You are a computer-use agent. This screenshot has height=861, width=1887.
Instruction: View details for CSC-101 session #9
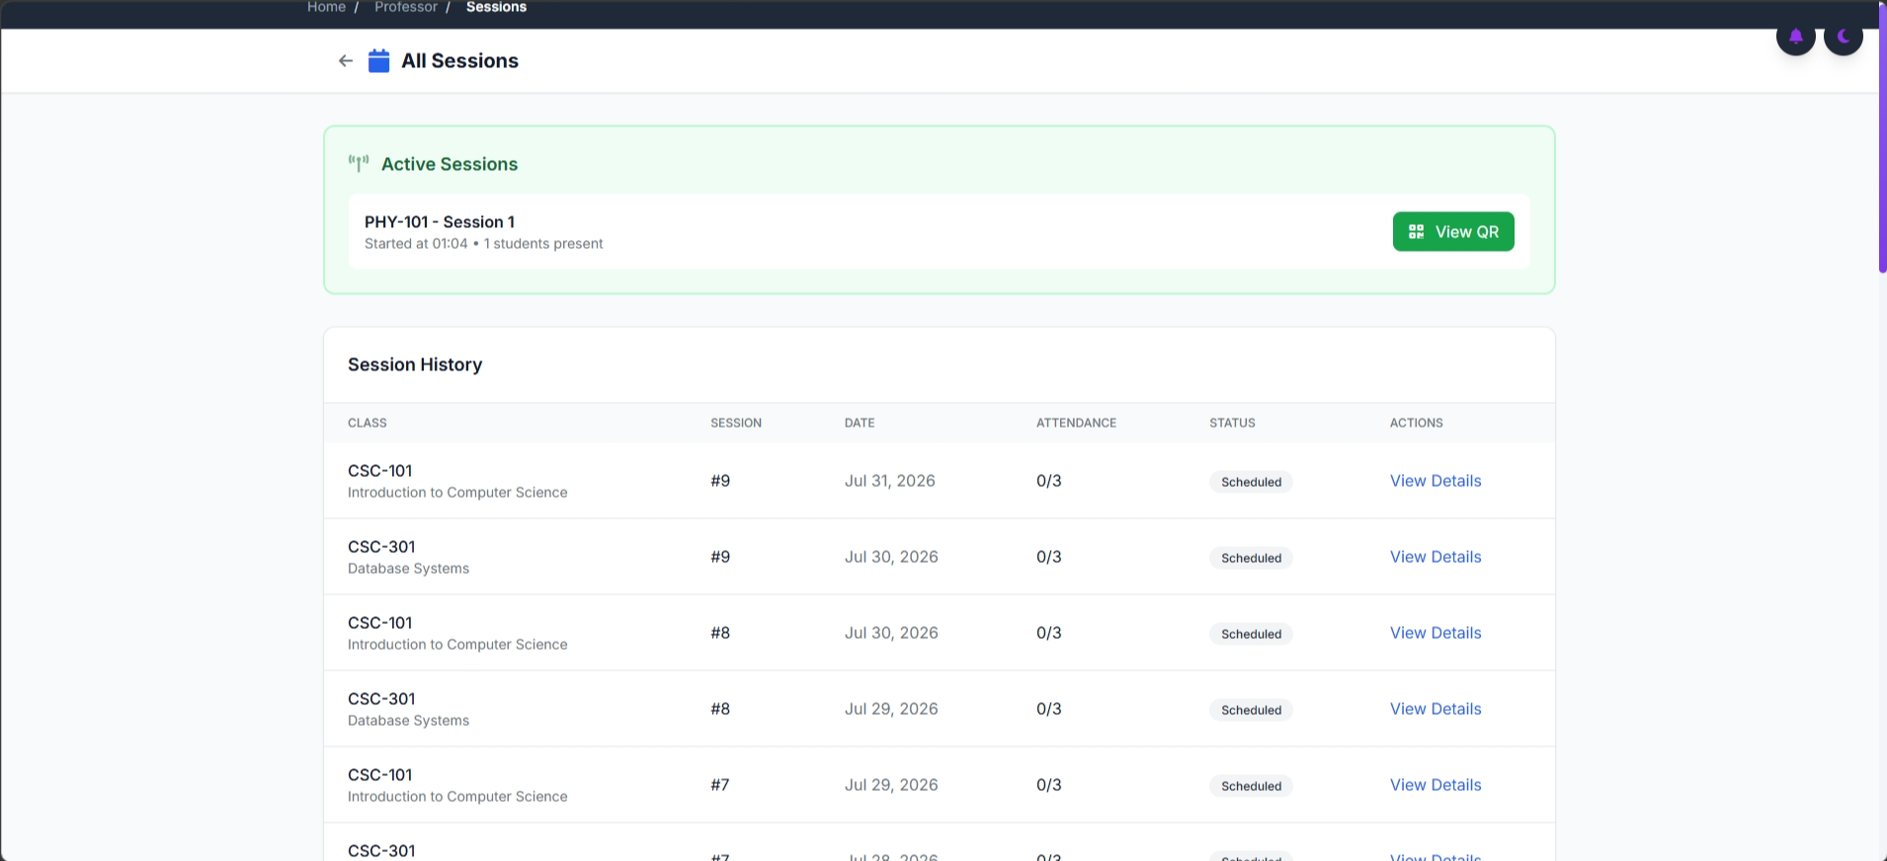1435,481
